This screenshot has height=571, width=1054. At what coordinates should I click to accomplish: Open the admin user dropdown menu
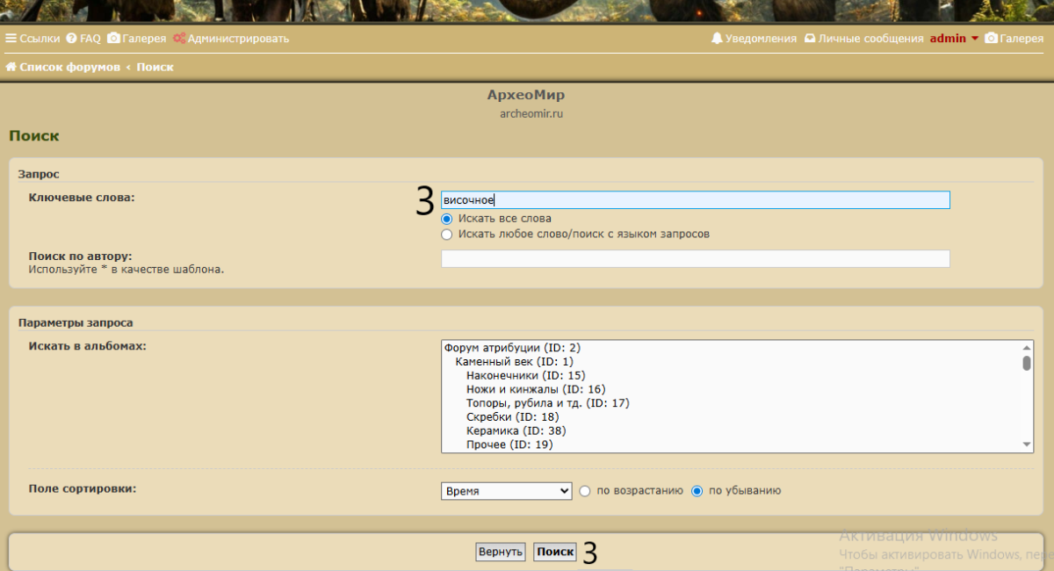tap(954, 39)
